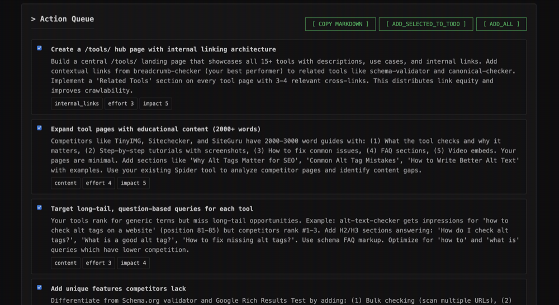The height and width of the screenshot is (305, 559).
Task: Click 'impact 5' tag under the /tools/ hub item
Action: [x=155, y=103]
